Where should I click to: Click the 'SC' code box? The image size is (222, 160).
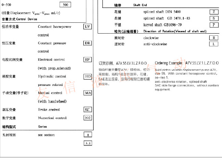pos(88,110)
